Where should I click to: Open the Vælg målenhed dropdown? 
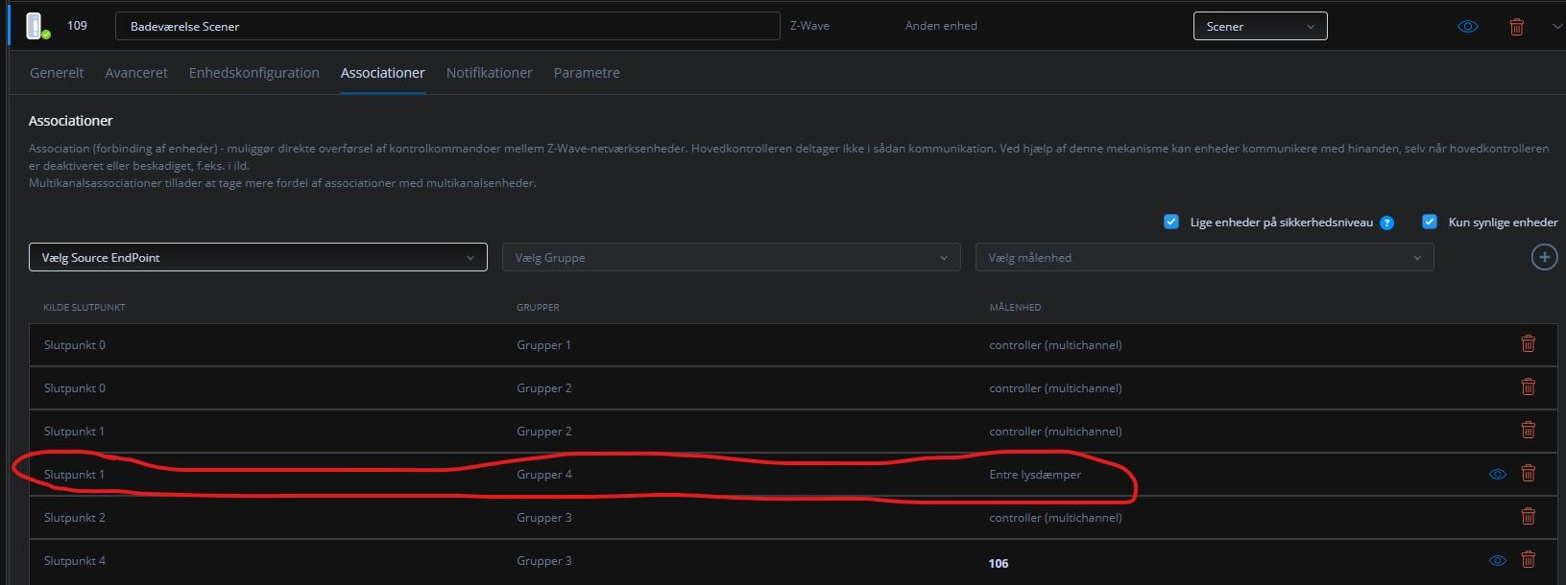click(x=1204, y=257)
